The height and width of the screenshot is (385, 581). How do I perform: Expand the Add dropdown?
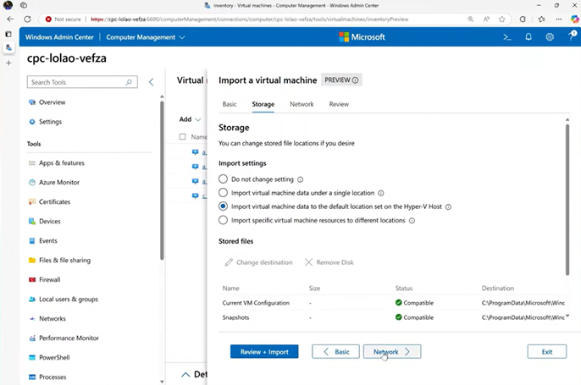click(190, 119)
